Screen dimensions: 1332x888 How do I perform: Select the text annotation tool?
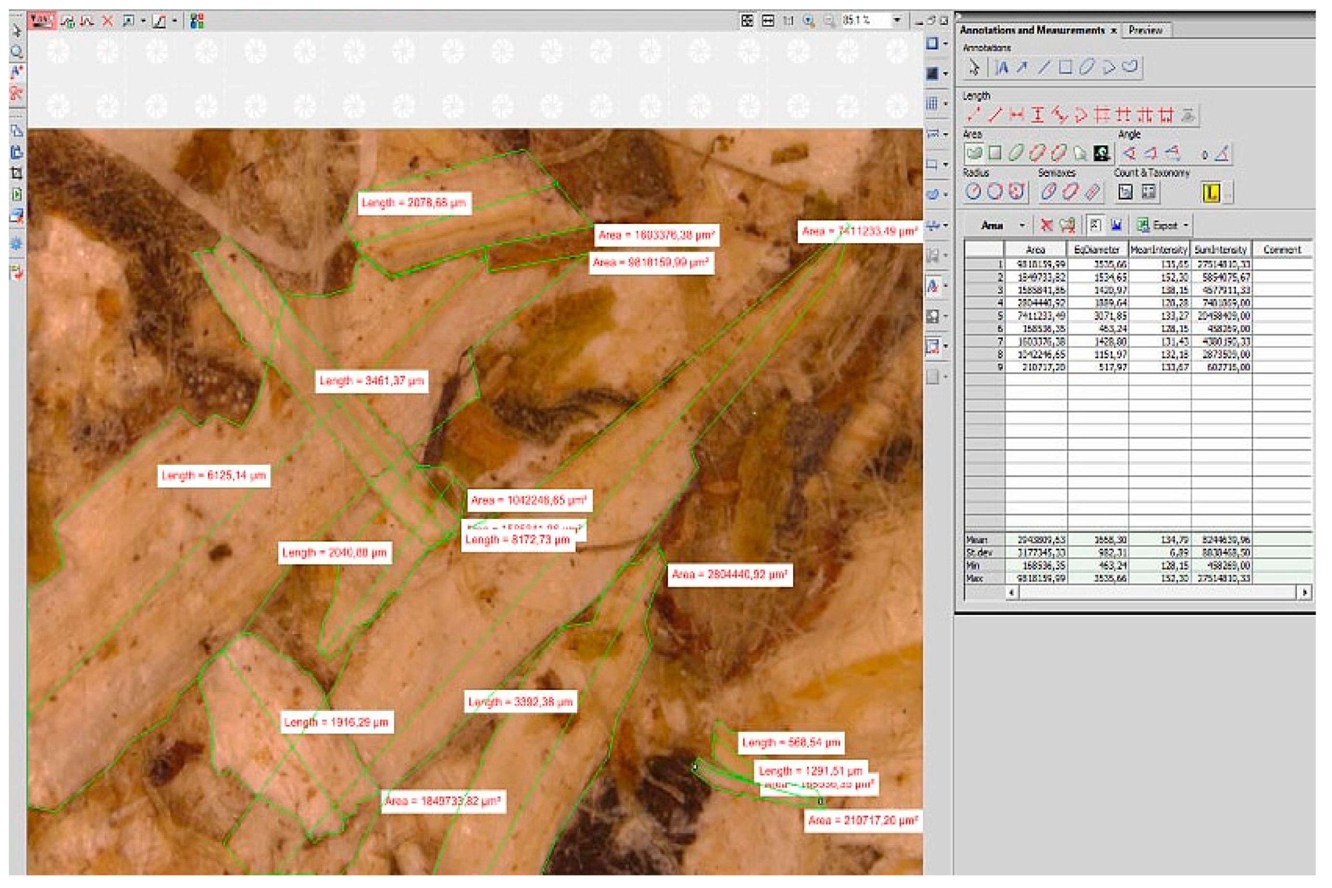click(1002, 68)
